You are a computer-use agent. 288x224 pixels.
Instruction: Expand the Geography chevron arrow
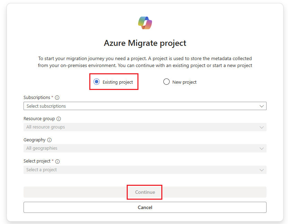pos(262,149)
